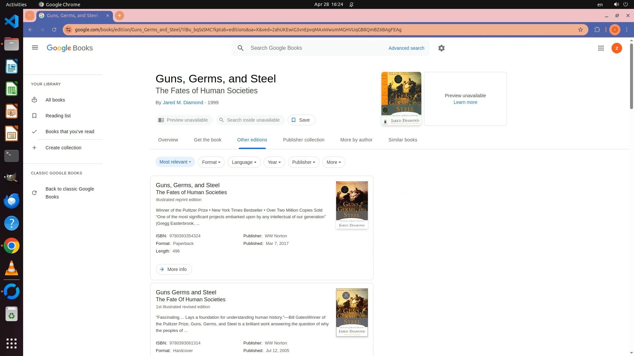Open the Most relevant sort dropdown
634x356 pixels.
175,162
